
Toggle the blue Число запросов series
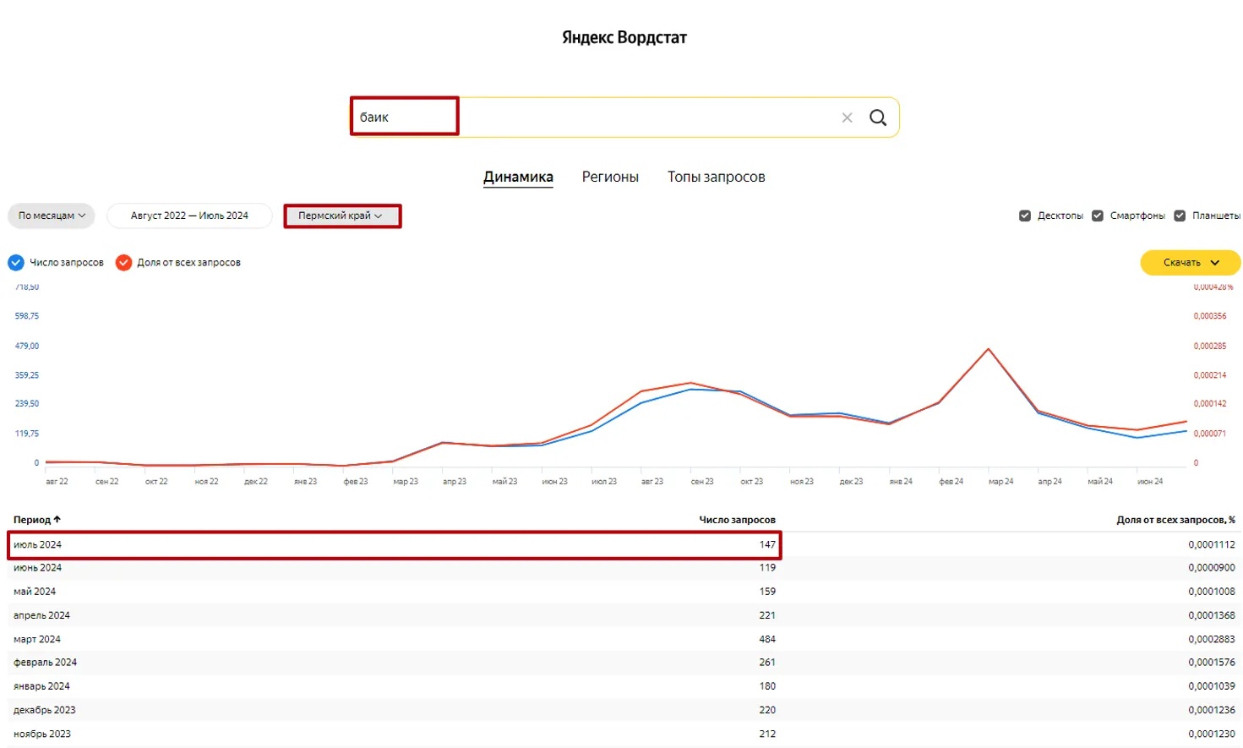(x=16, y=263)
